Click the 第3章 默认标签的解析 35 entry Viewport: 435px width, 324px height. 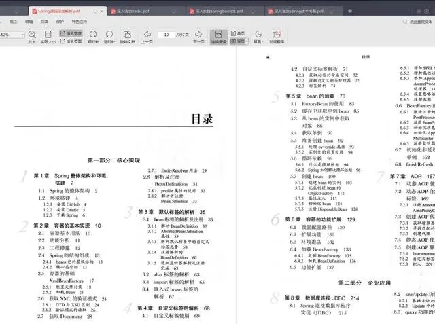point(172,212)
